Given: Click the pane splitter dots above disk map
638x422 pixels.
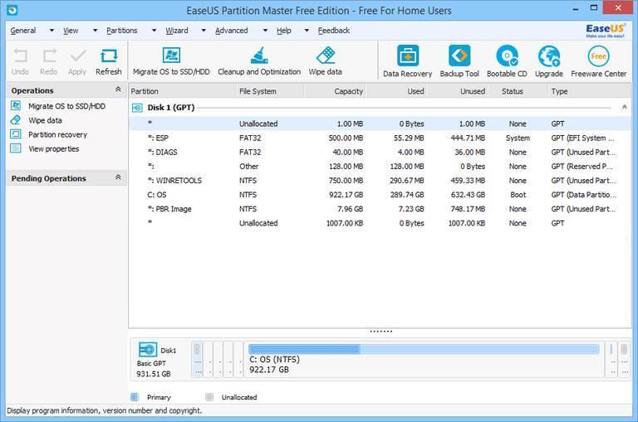Looking at the screenshot, I should [380, 332].
